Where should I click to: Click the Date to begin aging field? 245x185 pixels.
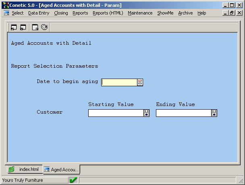pyautogui.click(x=119, y=82)
